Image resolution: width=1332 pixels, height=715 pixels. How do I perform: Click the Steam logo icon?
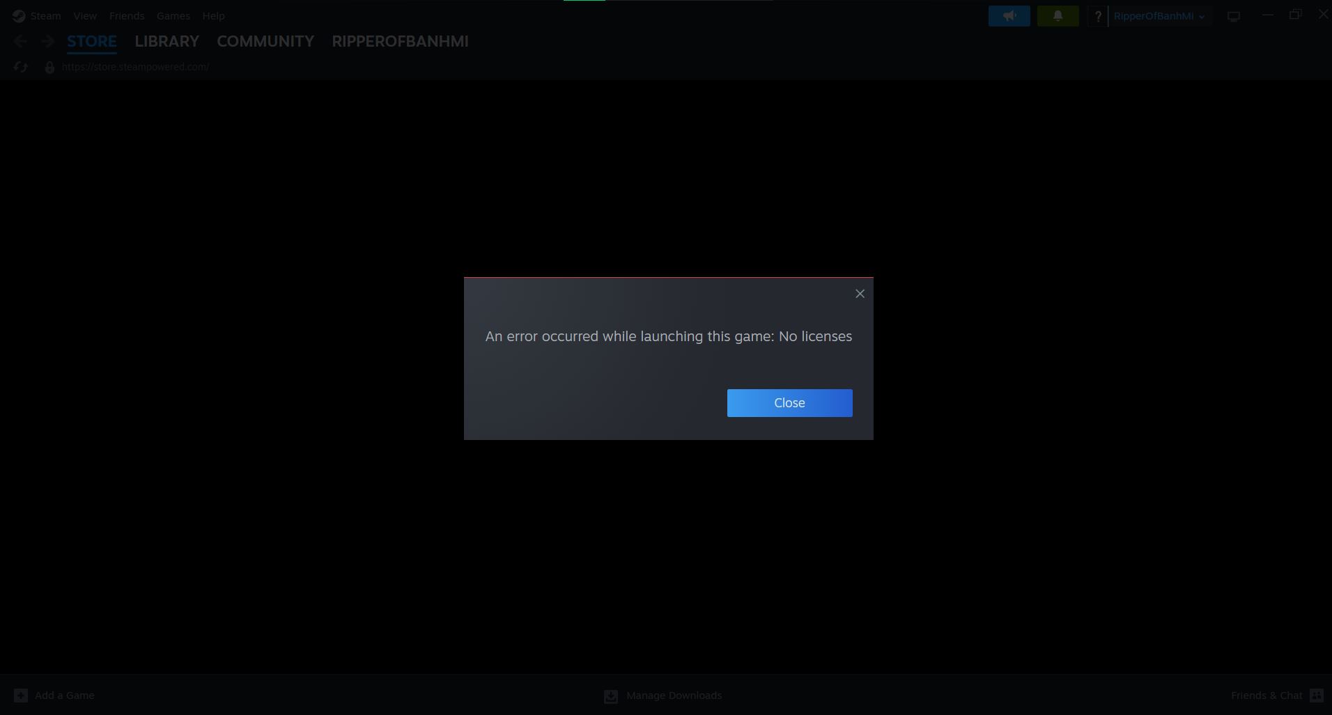19,16
